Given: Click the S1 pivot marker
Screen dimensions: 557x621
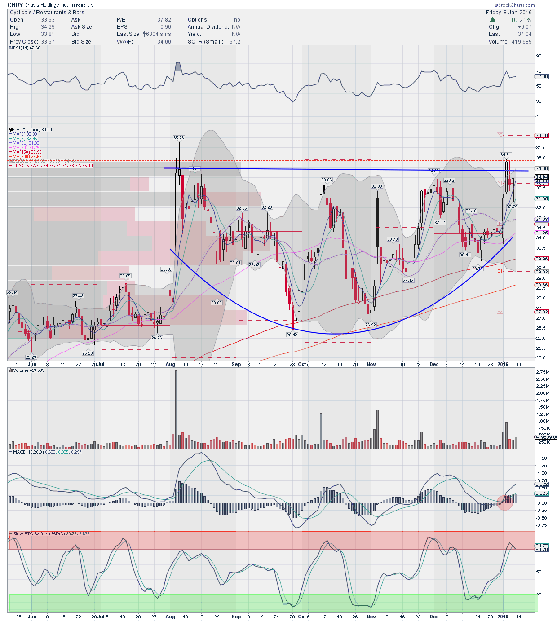Looking at the screenshot, I should tap(500, 271).
